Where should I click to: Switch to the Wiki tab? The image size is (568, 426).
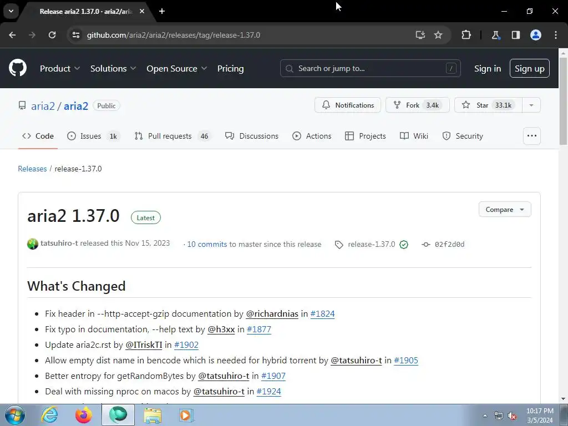(414, 136)
